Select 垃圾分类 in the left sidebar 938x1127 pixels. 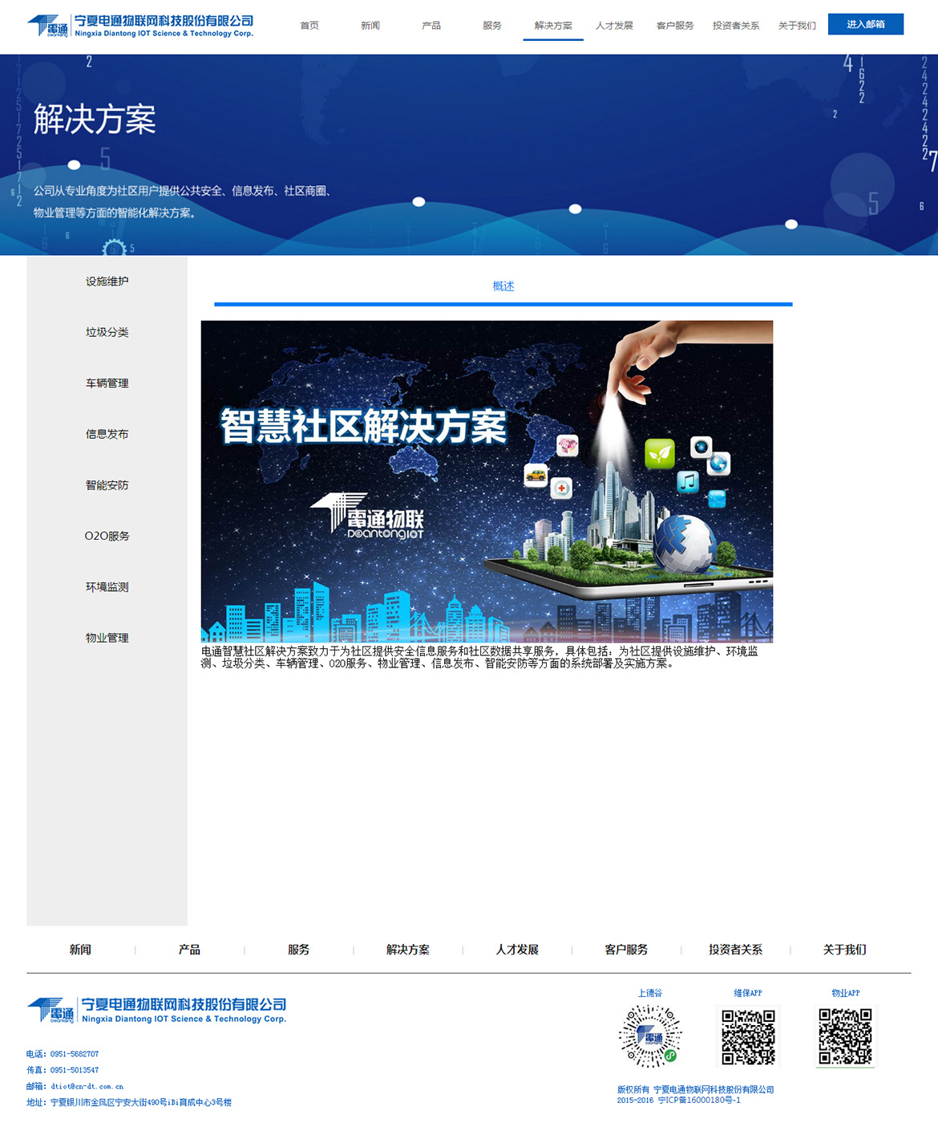point(107,332)
